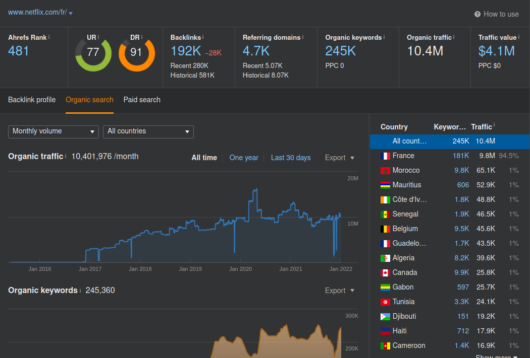Viewport: 530px width, 358px height.
Task: Switch to the Backlink profile tab
Action: pyautogui.click(x=32, y=100)
